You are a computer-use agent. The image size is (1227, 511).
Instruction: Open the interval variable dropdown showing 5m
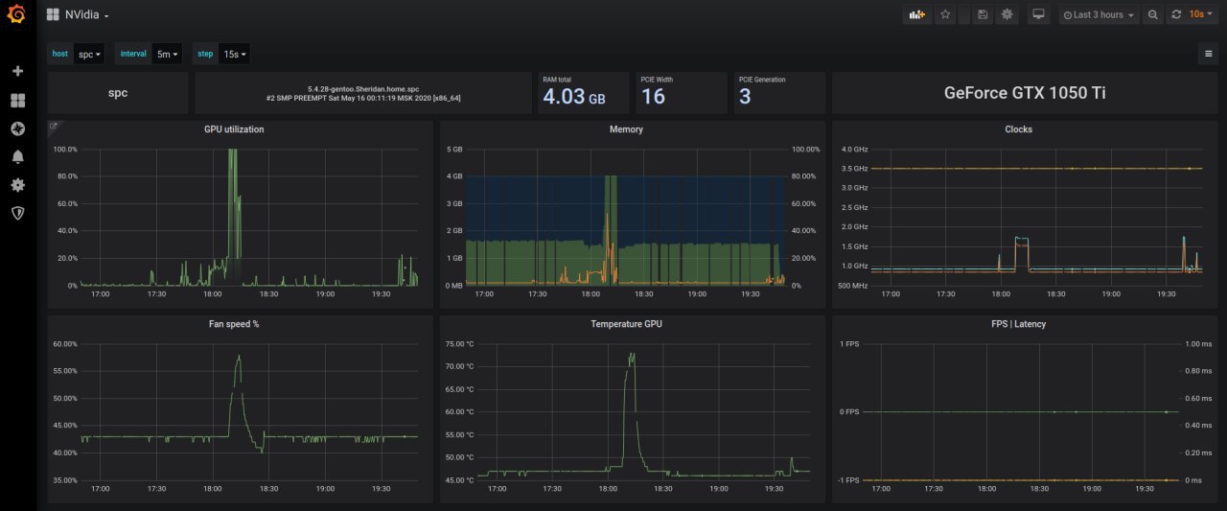(x=167, y=54)
